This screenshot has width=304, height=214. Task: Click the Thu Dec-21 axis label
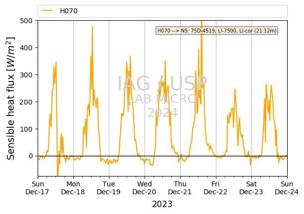[x=180, y=188]
